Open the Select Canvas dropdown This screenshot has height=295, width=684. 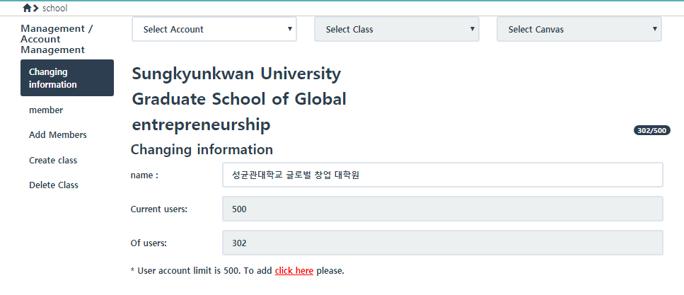[579, 29]
